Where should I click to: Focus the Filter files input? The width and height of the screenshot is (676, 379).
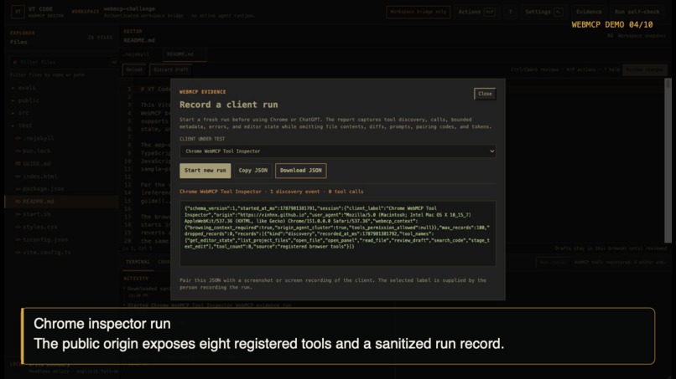pyautogui.click(x=60, y=63)
